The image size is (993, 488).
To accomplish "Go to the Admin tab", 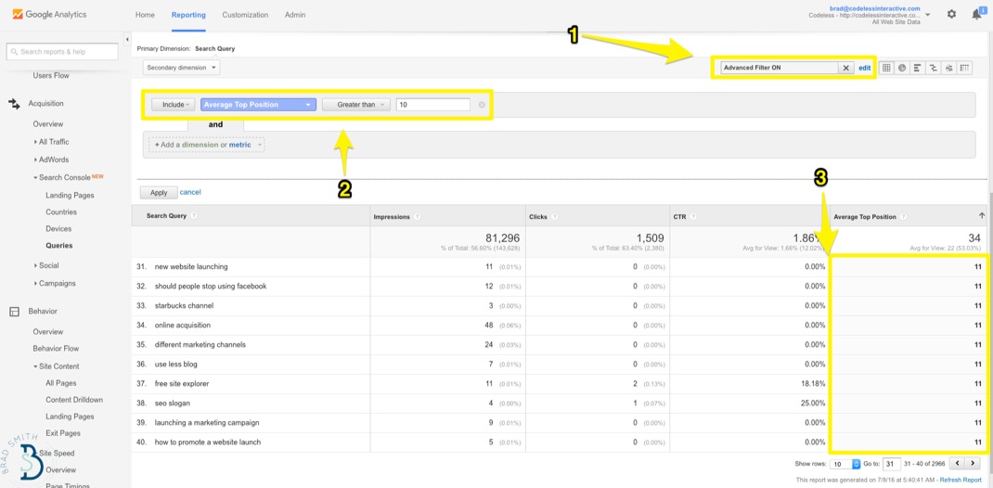I will point(295,15).
